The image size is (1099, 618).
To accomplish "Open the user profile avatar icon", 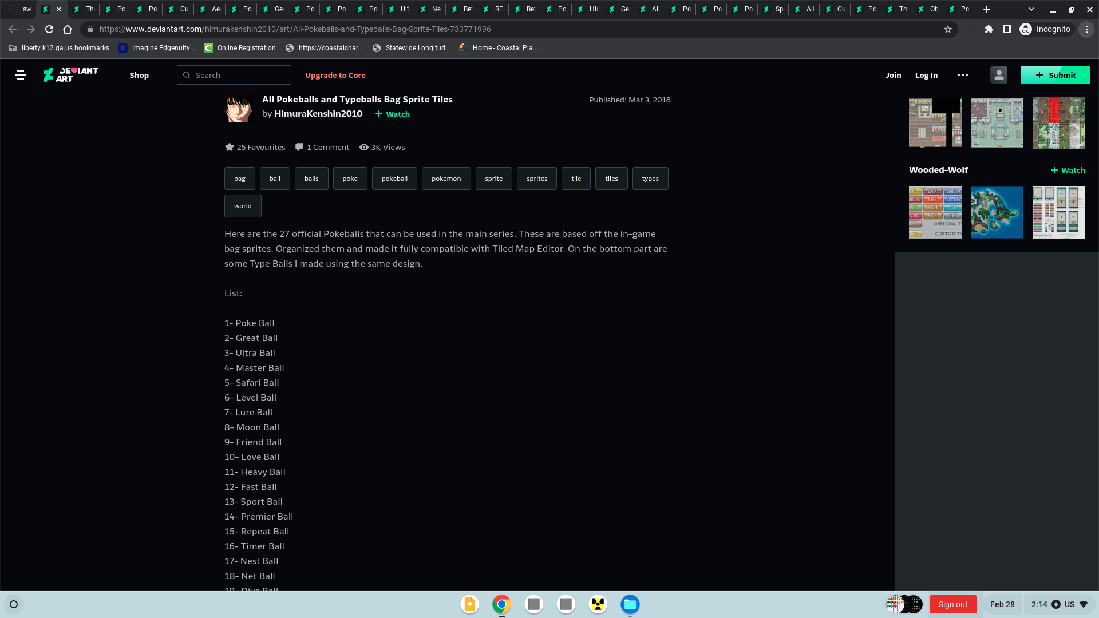I will point(999,75).
